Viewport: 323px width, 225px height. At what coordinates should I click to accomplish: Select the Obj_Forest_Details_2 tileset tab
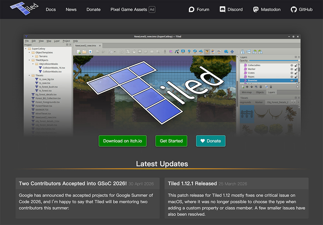tap(277, 102)
